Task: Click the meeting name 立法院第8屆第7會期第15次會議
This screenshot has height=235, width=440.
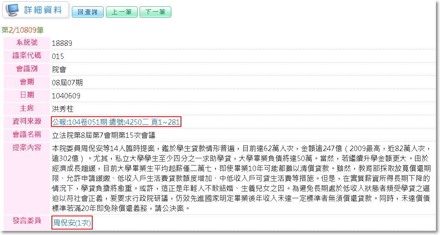Action: [104, 135]
